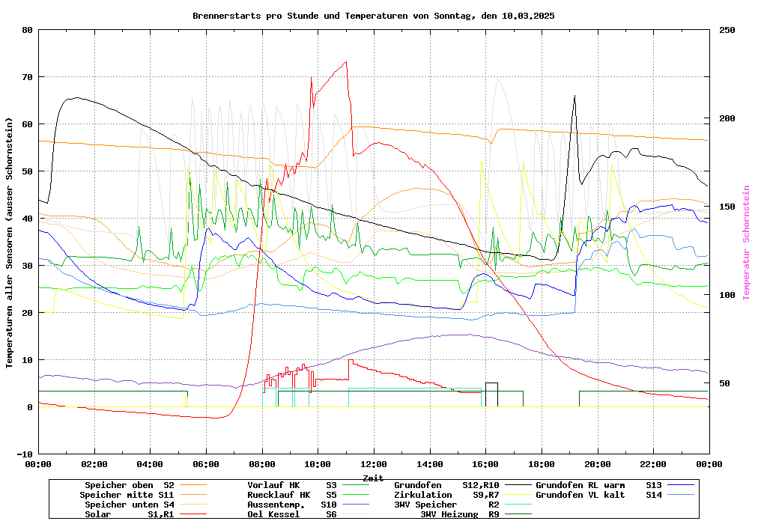767x524 pixels.
Task: Click the 12:00 tick on the time axis
Action: click(x=374, y=463)
